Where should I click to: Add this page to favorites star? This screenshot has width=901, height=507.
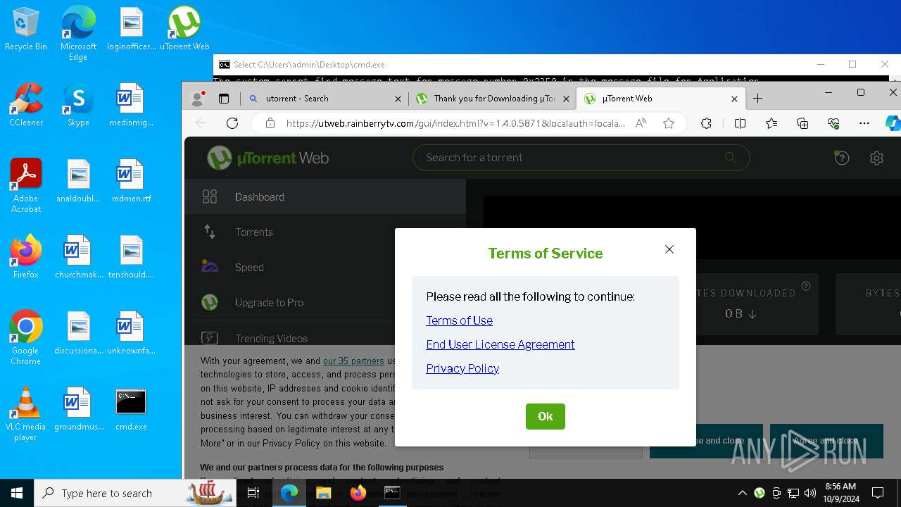(669, 123)
